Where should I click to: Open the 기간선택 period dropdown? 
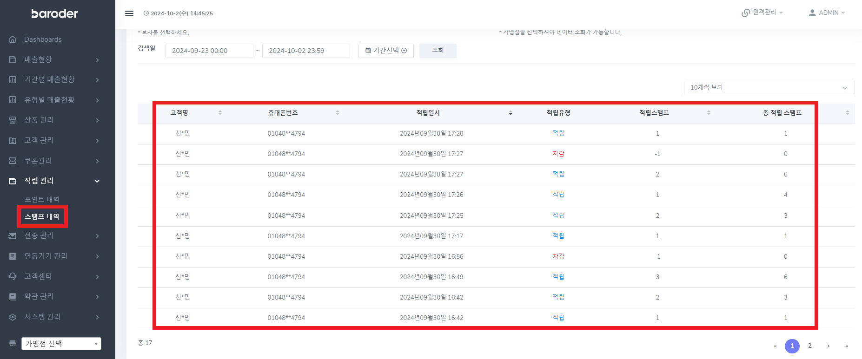pyautogui.click(x=386, y=51)
